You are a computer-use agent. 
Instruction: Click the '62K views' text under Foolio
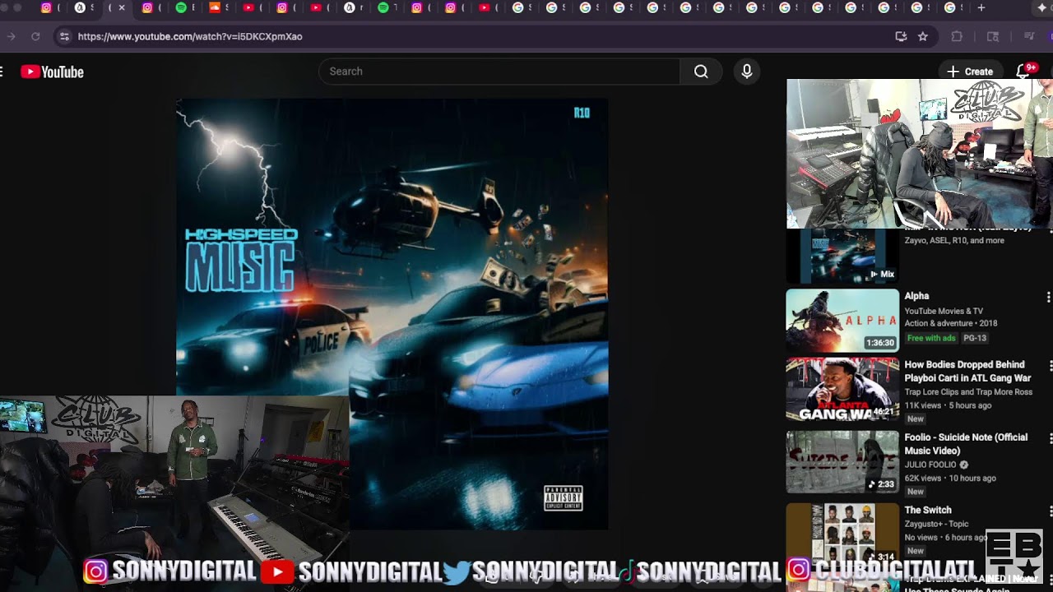tap(923, 478)
